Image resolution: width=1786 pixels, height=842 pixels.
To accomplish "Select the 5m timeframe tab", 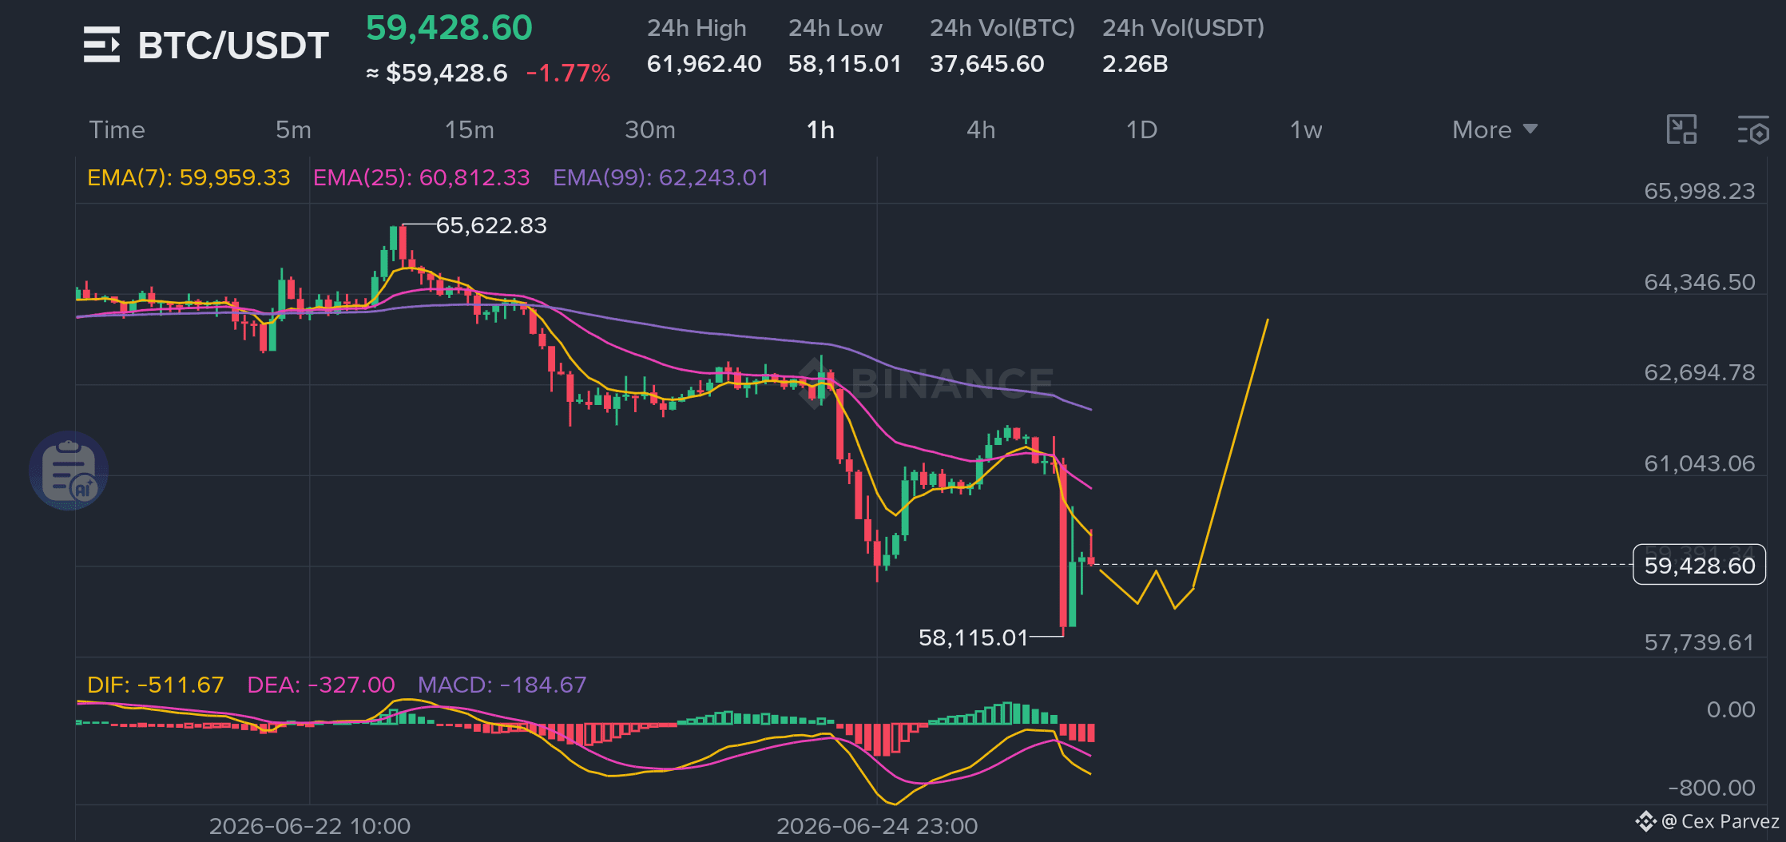I will [x=293, y=129].
